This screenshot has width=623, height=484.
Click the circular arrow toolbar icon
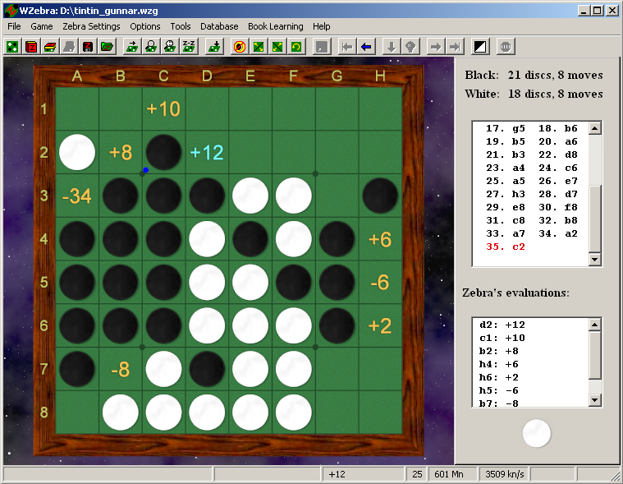295,47
